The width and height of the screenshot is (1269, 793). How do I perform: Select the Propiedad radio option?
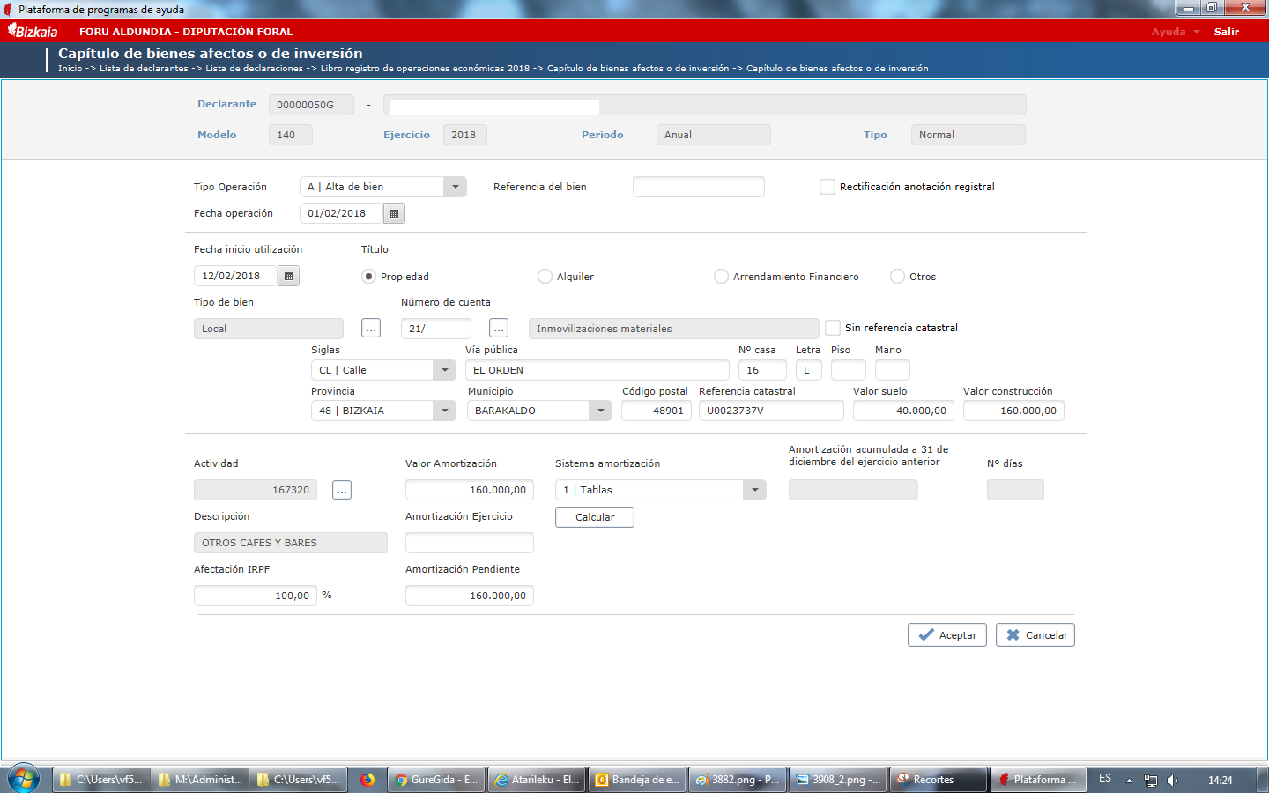pyautogui.click(x=368, y=277)
